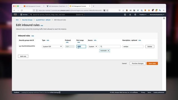Image resolution: width=178 pixels, height=100 pixels.
Task: Reload the page with the refresh icon
Action: 22,11
